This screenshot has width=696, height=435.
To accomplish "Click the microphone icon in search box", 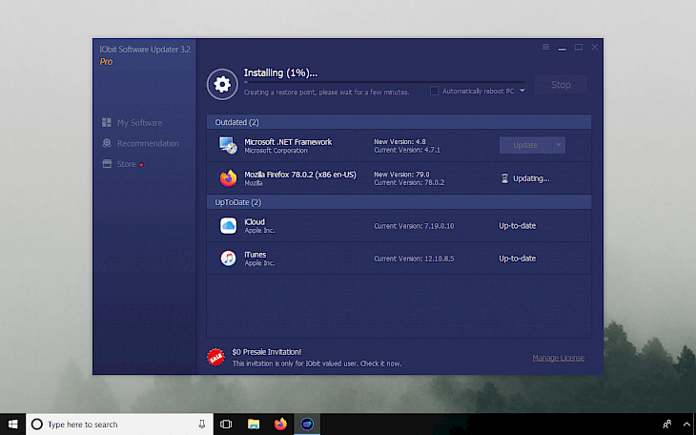I will click(x=202, y=425).
